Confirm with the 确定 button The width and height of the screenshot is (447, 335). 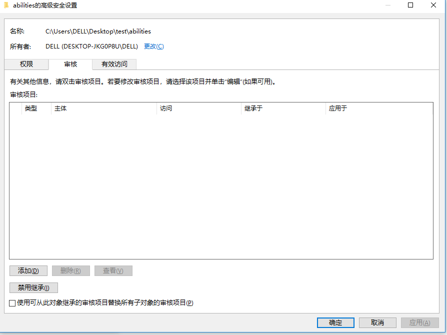(335, 323)
